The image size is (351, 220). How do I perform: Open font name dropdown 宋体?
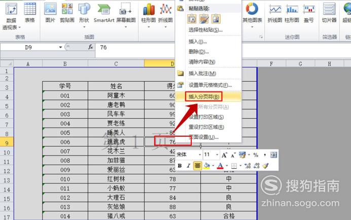click(x=200, y=155)
